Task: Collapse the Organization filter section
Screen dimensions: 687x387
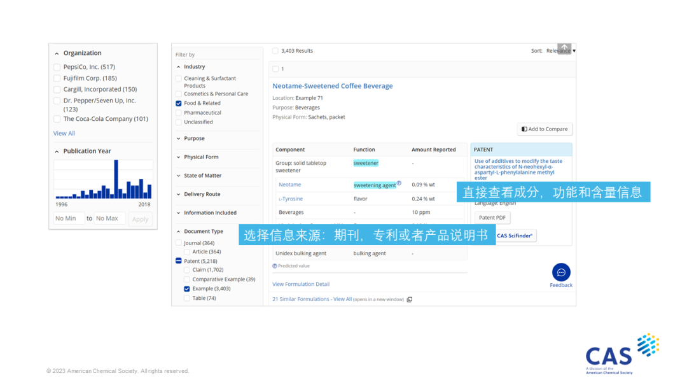Action: click(x=57, y=53)
